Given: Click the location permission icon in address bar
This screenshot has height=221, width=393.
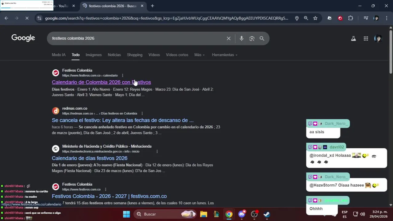Looking at the screenshot, I should click(x=297, y=18).
